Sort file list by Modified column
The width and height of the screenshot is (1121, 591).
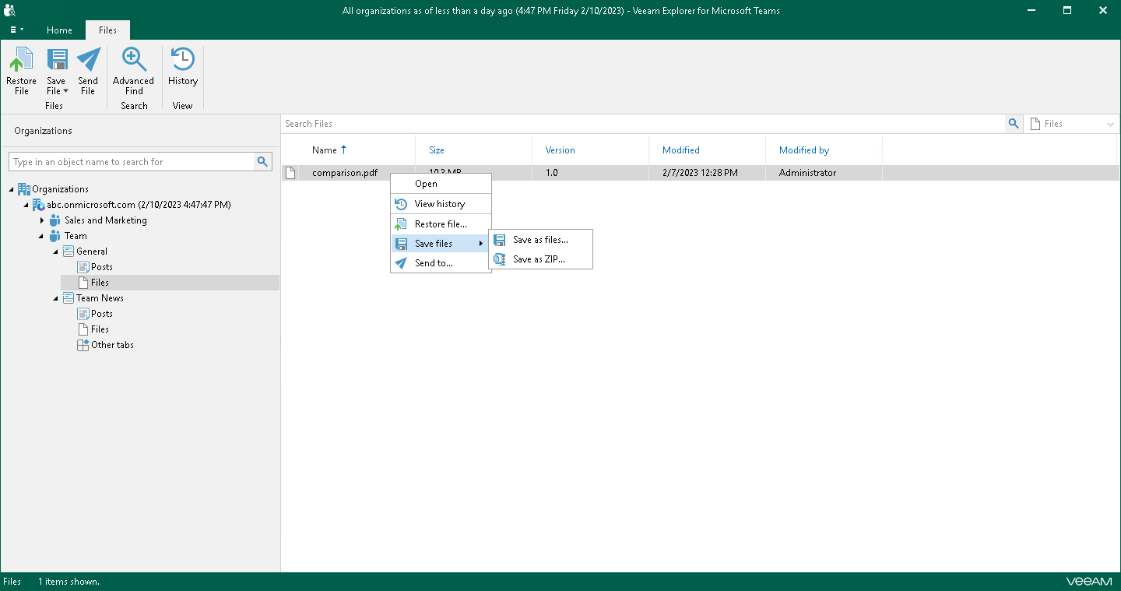680,150
